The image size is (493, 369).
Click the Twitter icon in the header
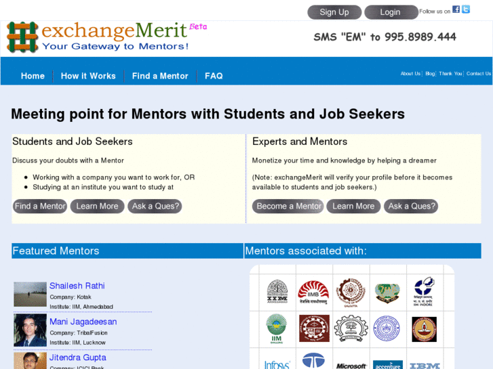[x=466, y=9]
